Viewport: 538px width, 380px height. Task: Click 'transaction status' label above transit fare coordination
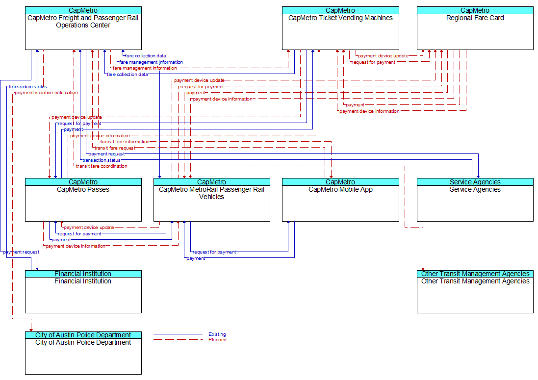[x=102, y=160]
